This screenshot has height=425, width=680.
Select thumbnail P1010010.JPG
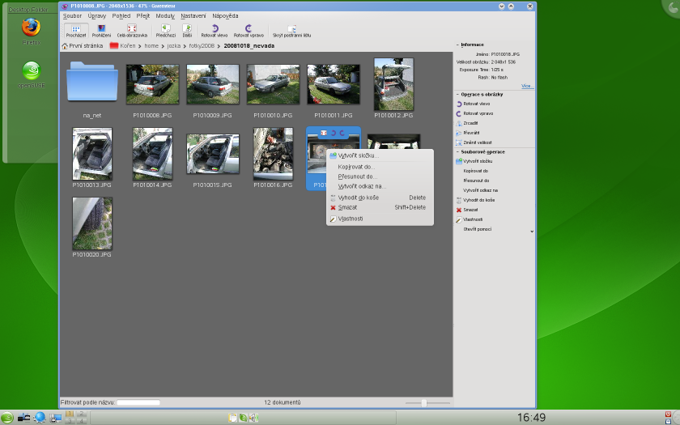coord(273,84)
